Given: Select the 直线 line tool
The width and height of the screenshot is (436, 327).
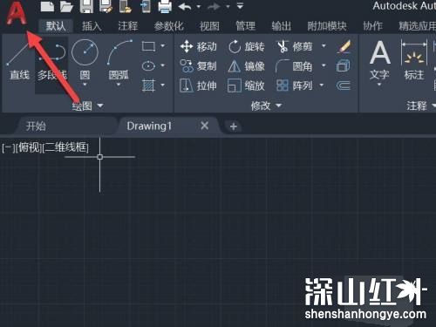Looking at the screenshot, I should [x=19, y=59].
